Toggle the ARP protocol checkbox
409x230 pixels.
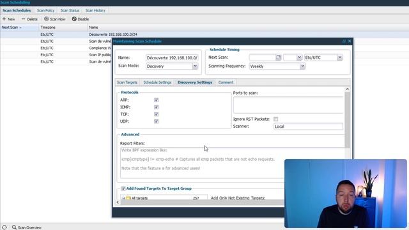pos(156,100)
